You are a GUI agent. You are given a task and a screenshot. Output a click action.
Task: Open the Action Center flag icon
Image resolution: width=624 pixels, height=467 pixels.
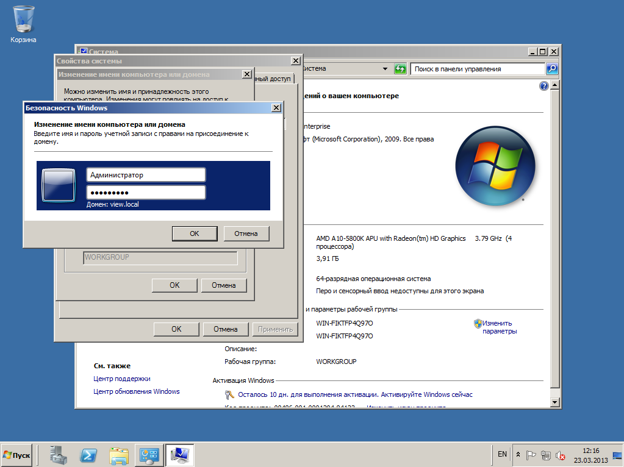pos(531,455)
